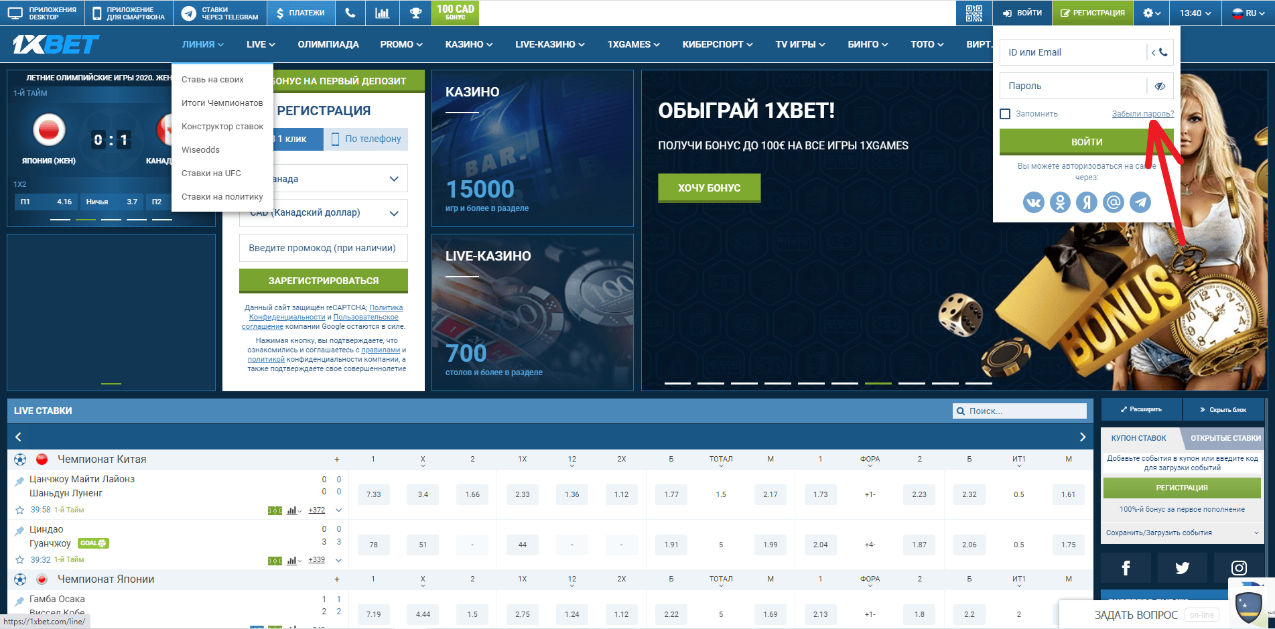Open the RU language dropdown
Screen dimensions: 1275x629
[x=1250, y=13]
